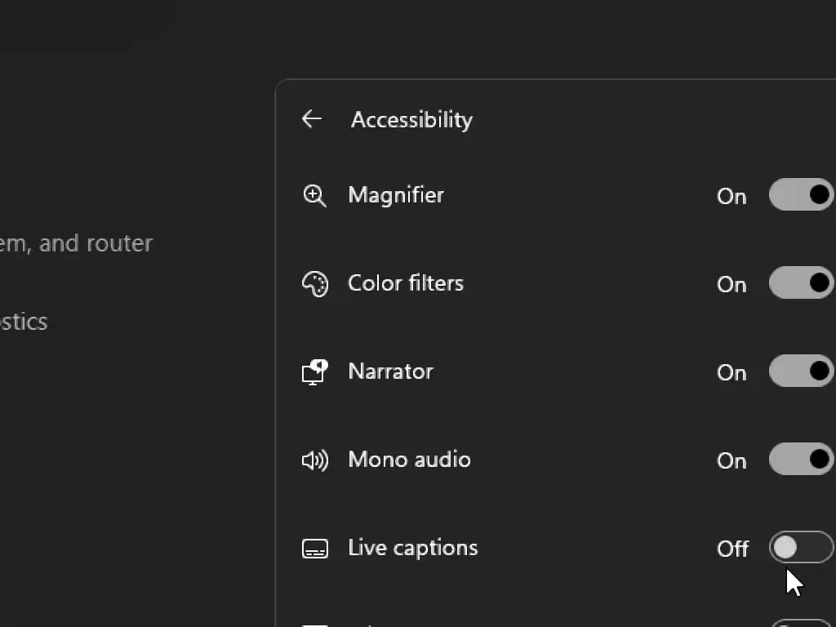Click the Magnifier zoom-glass icon

point(314,196)
